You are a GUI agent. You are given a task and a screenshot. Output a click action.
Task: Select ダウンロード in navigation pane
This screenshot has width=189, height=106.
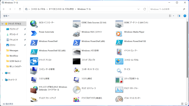(x=14, y=34)
